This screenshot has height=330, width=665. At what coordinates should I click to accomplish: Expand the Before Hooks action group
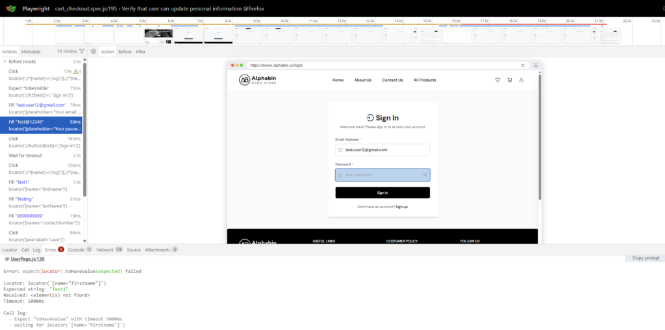pyautogui.click(x=5, y=62)
